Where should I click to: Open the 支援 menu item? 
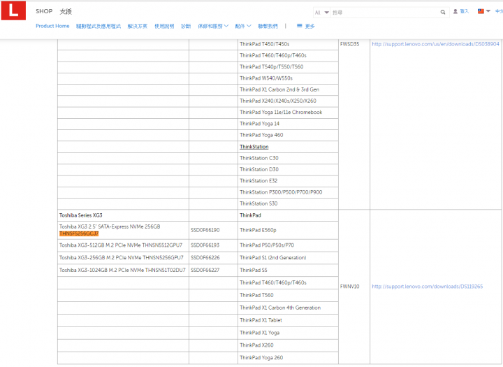coord(66,12)
